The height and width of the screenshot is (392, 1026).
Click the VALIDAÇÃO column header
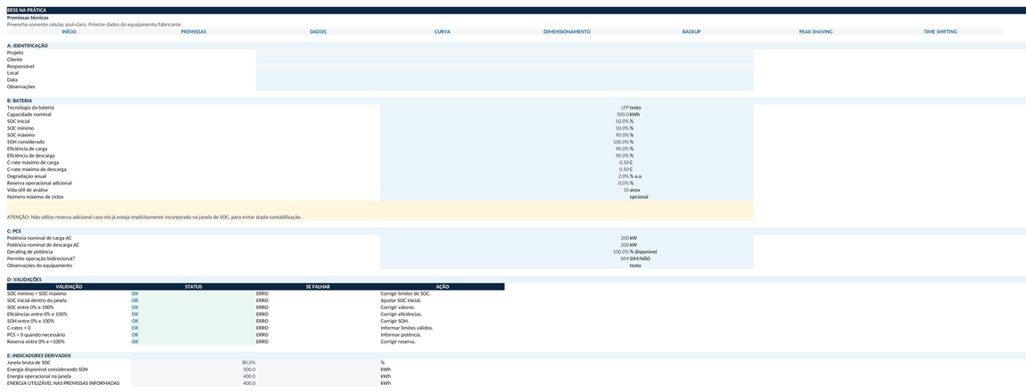69,287
